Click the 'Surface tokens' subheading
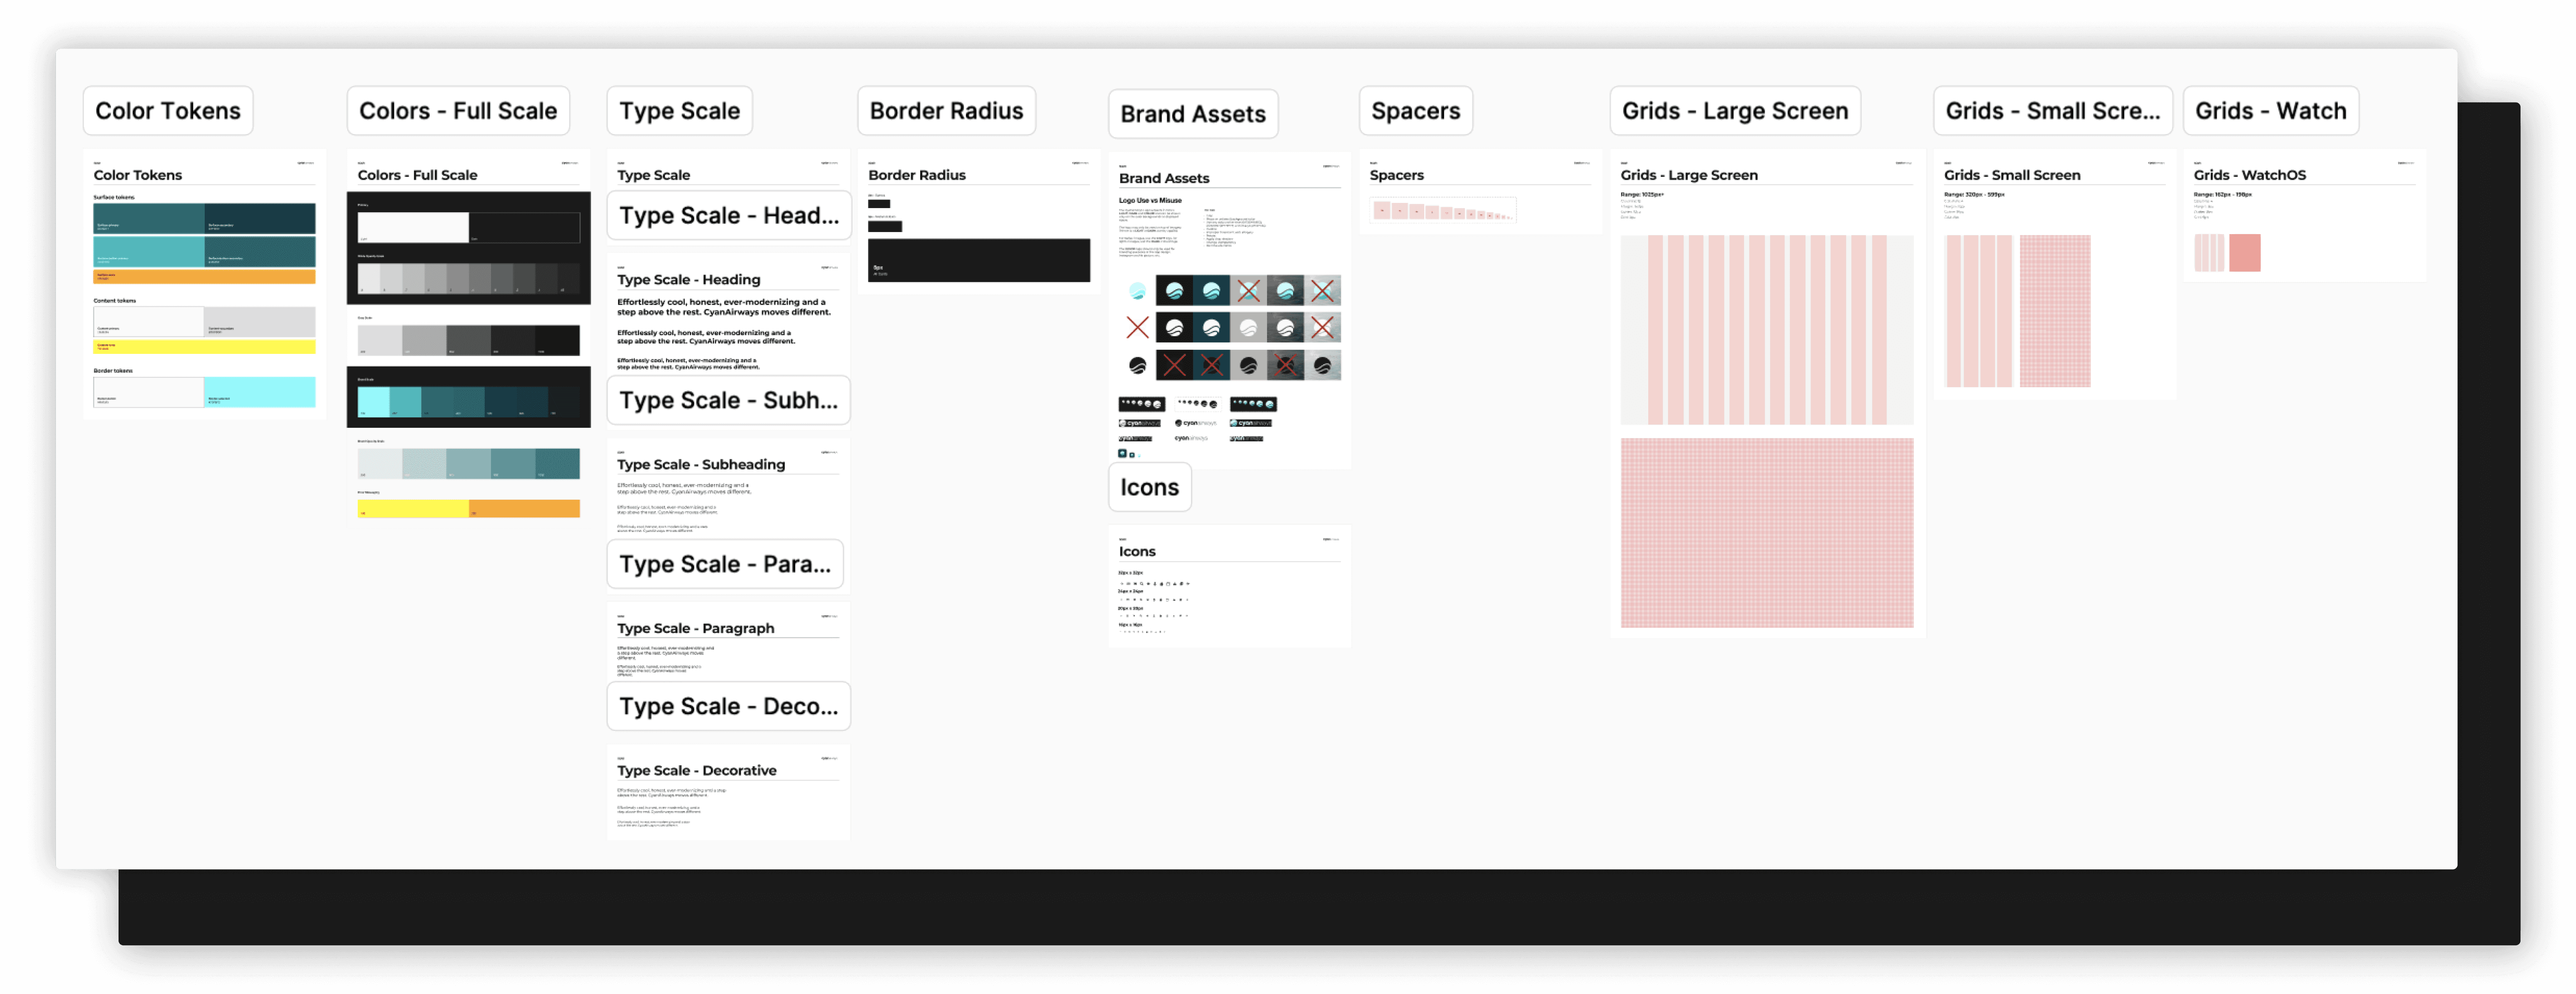2576x994 pixels. pyautogui.click(x=114, y=197)
